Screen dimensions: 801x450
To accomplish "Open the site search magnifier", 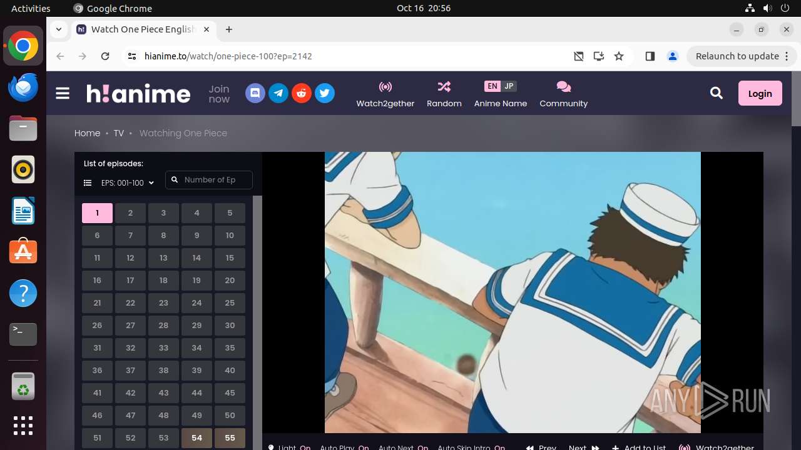I will point(717,93).
